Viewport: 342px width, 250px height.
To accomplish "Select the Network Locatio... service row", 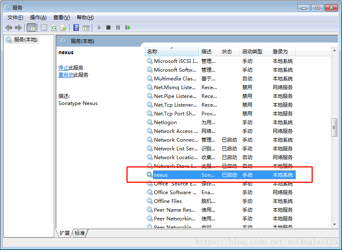I will pyautogui.click(x=220, y=157).
